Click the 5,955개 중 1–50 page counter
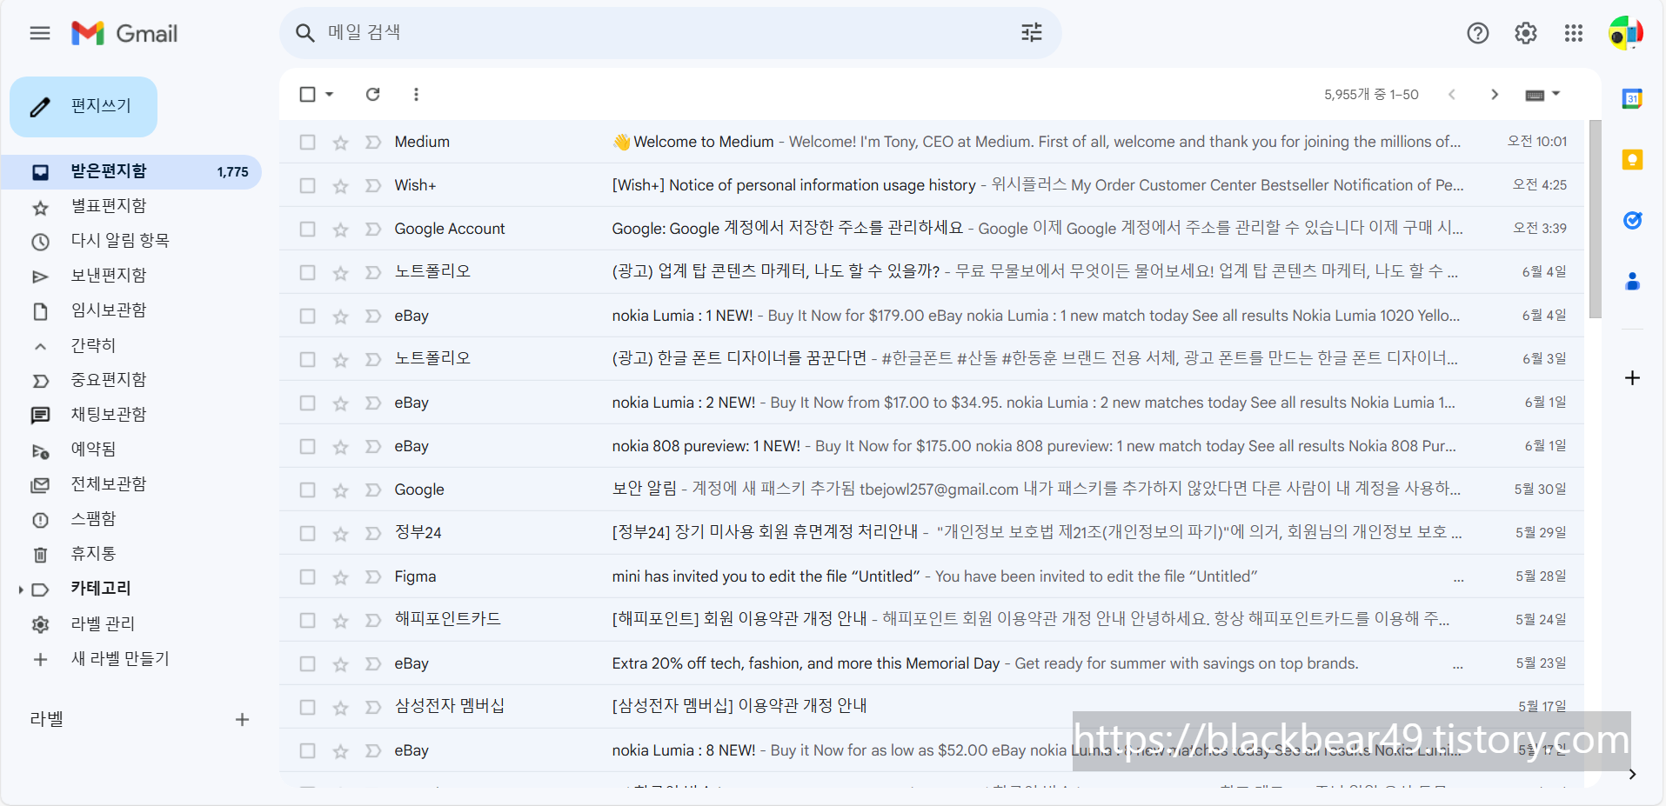This screenshot has height=806, width=1666. coord(1371,94)
